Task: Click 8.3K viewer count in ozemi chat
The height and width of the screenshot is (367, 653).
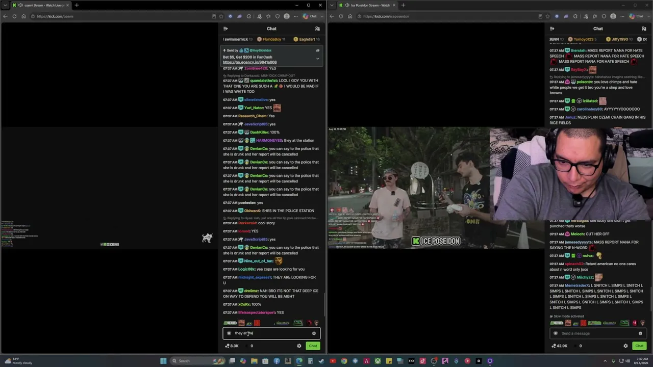Action: [232, 346]
